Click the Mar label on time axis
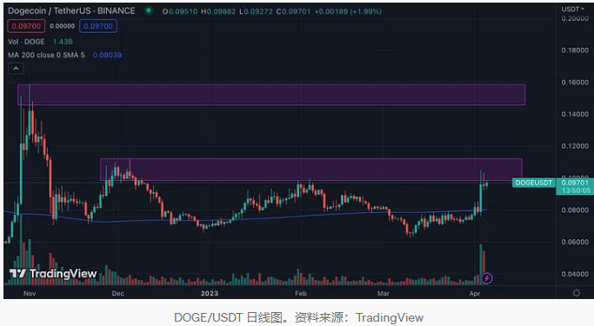 tap(384, 294)
